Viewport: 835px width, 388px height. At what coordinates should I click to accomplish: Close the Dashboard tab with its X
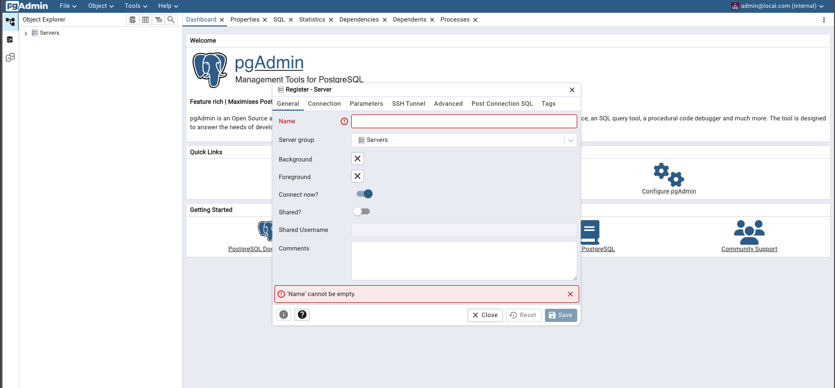pos(222,20)
